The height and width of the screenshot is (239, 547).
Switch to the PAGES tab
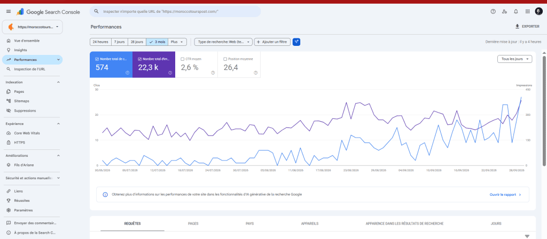tap(193, 224)
